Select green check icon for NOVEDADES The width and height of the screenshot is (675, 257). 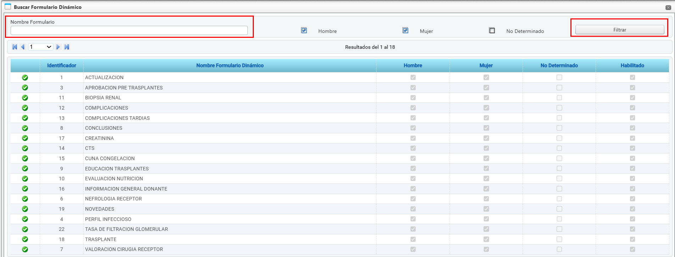25,209
